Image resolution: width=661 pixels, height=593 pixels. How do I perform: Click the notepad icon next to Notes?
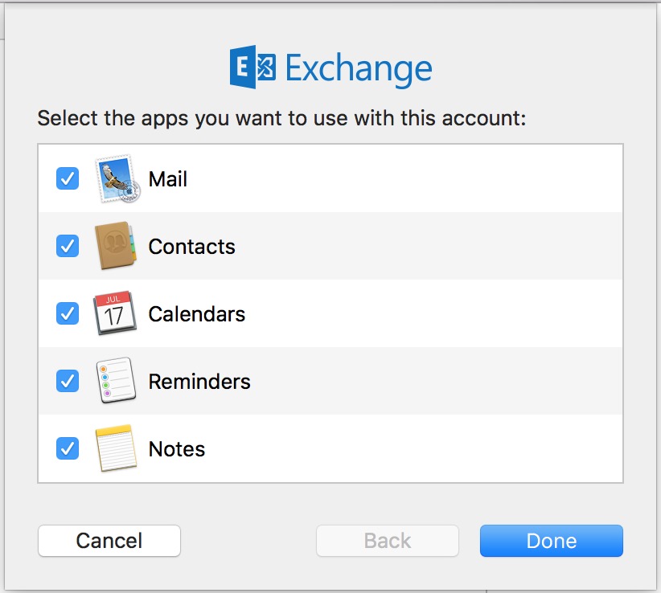[x=117, y=448]
